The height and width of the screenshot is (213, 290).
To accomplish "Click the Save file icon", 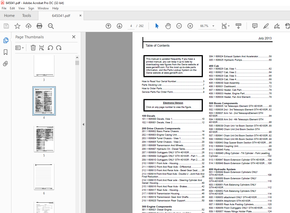I will 6,26.
